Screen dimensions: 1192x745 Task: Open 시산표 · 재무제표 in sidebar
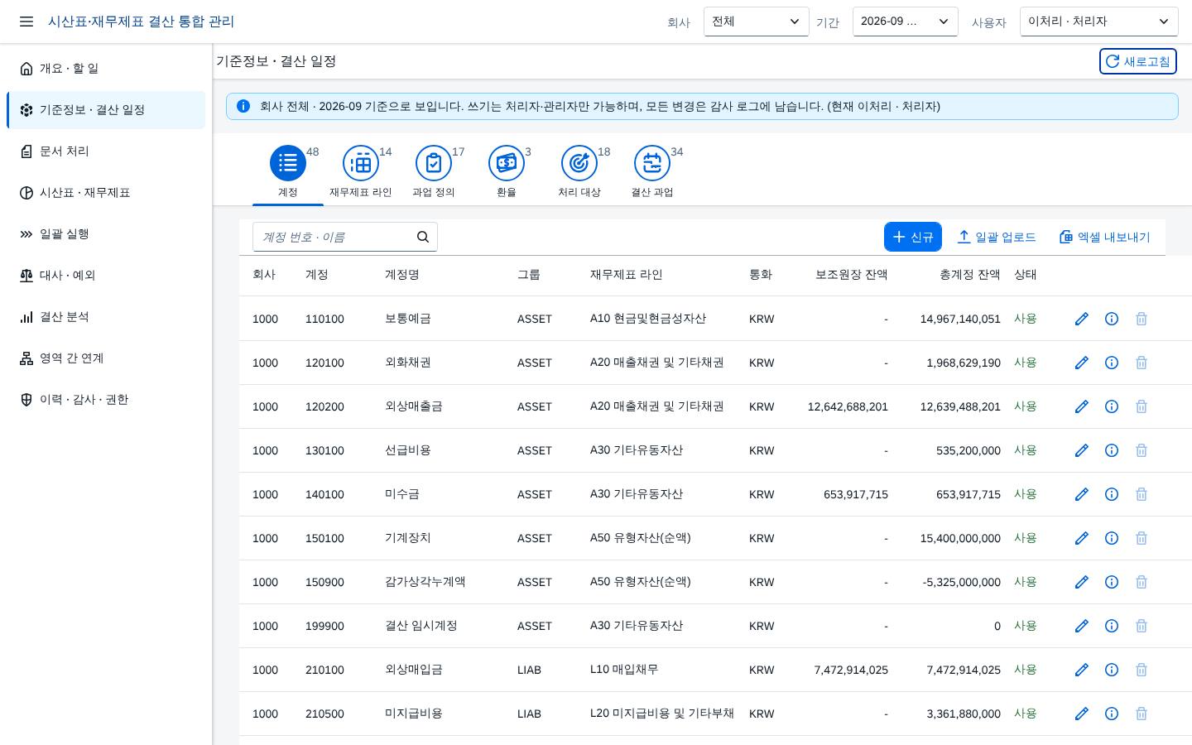(106, 193)
